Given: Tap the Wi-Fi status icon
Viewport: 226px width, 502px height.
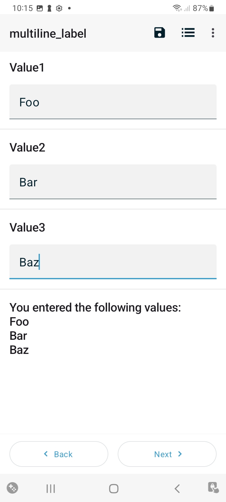Looking at the screenshot, I should click(177, 8).
